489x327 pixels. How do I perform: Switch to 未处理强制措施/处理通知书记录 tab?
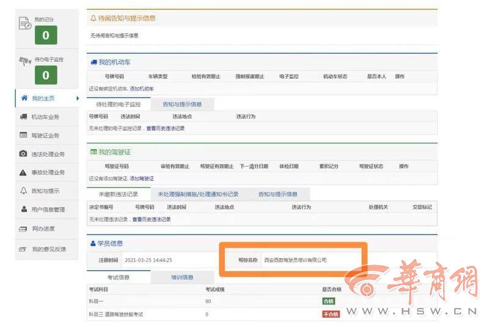point(198,194)
